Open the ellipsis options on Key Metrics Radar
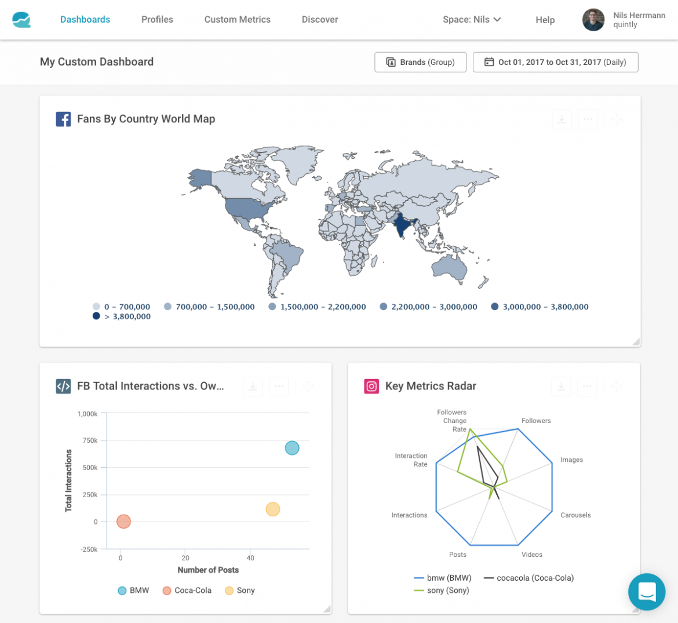This screenshot has width=678, height=623. [587, 386]
